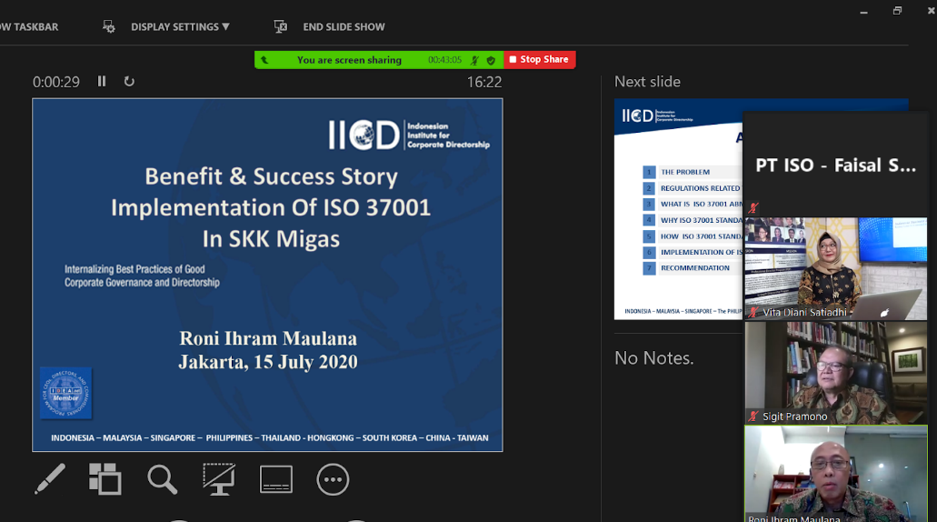The image size is (937, 522).
Task: Black out the slide show screen
Action: click(219, 479)
